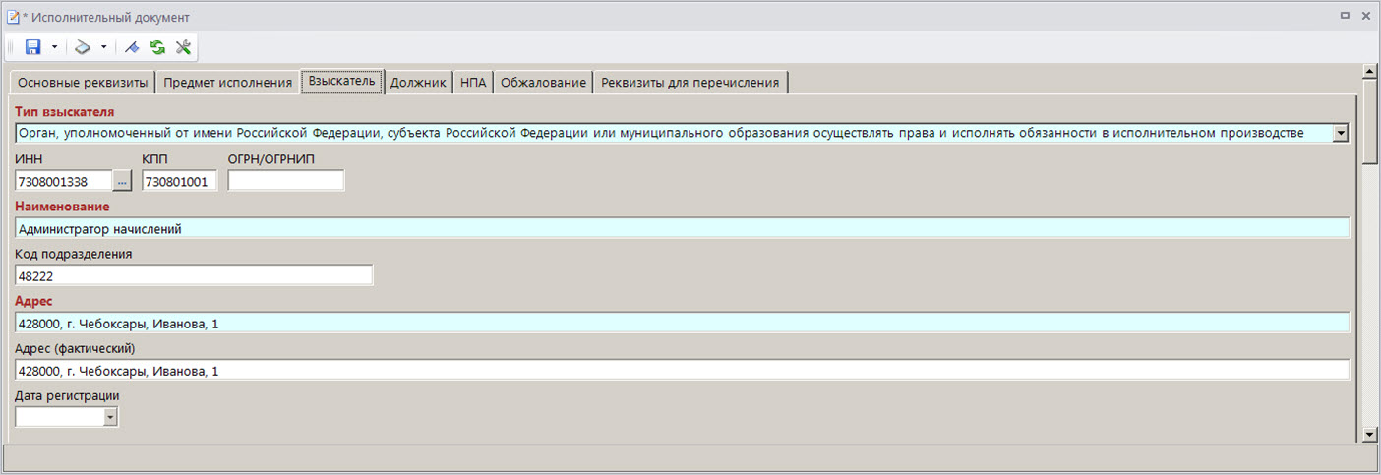Go to the Должник tab
The image size is (1381, 475).
[x=419, y=83]
